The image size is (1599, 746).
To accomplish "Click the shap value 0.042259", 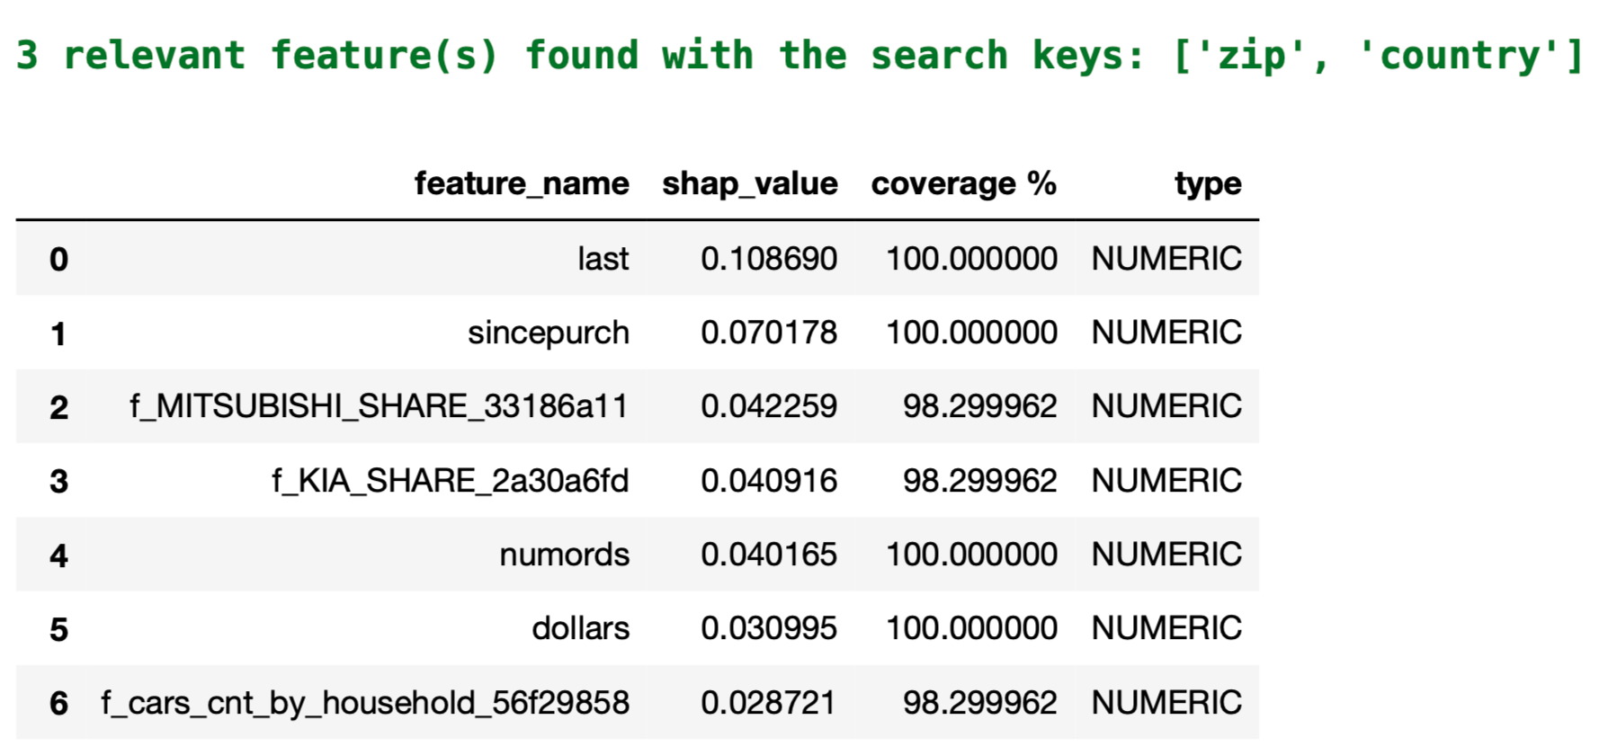I will point(768,406).
